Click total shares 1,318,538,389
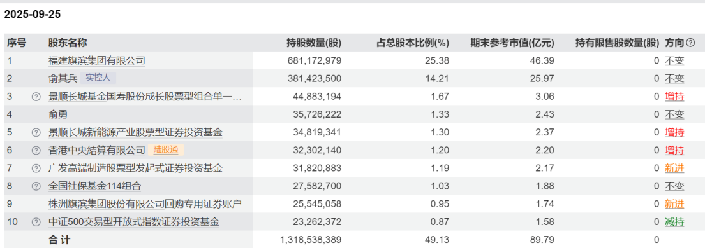 (311, 240)
